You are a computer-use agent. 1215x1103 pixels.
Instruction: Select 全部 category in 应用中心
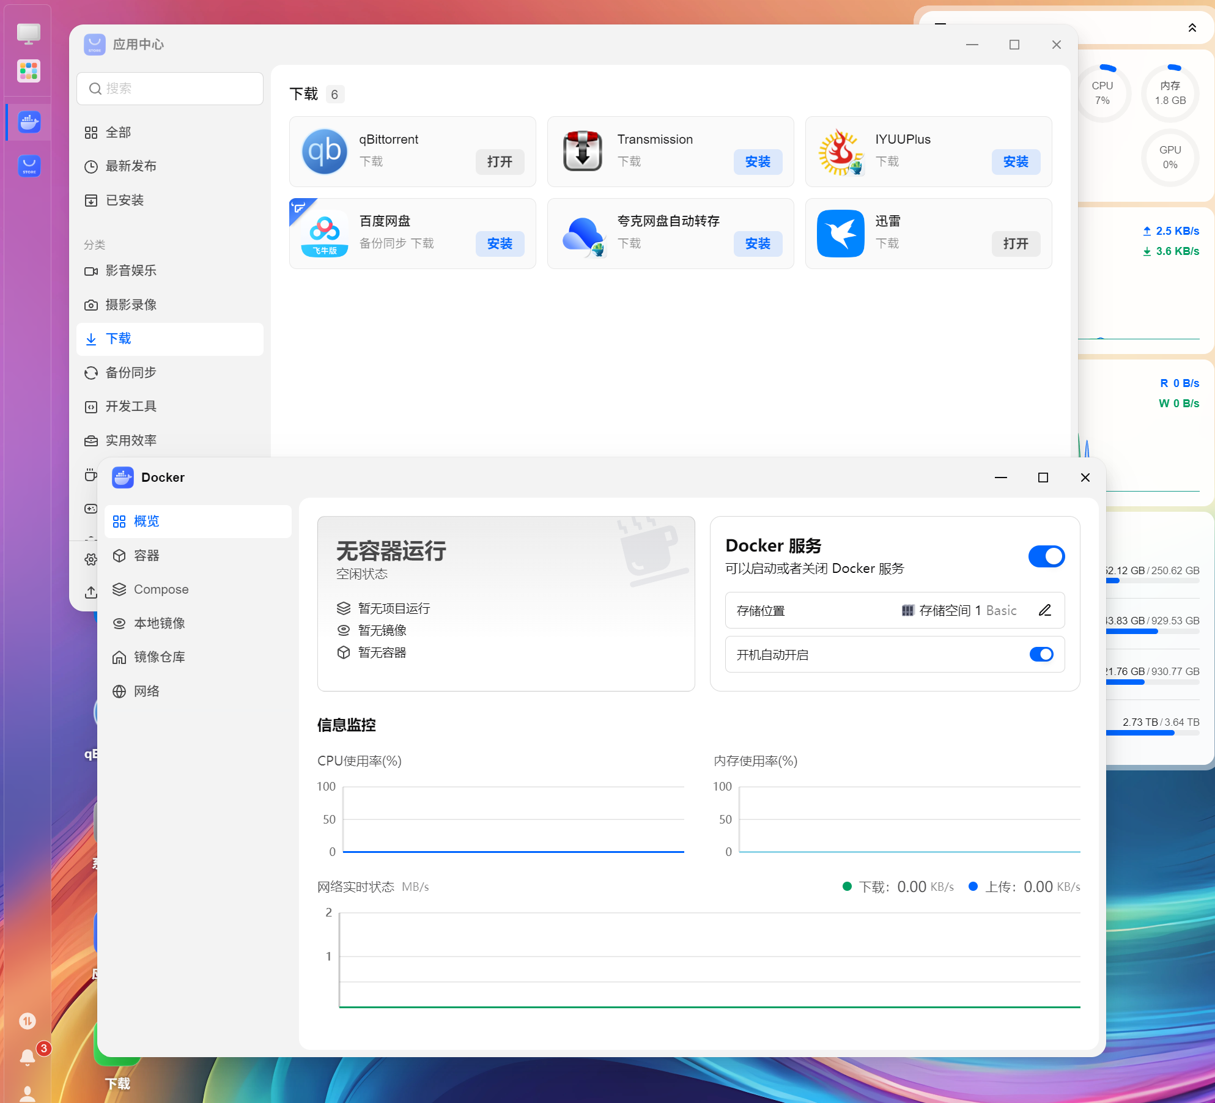(170, 132)
